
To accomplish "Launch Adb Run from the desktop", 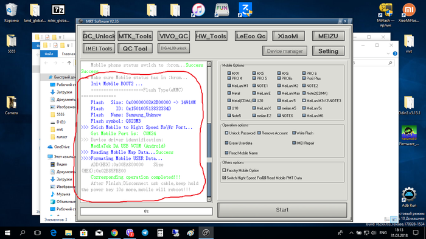I will click(x=409, y=197).
